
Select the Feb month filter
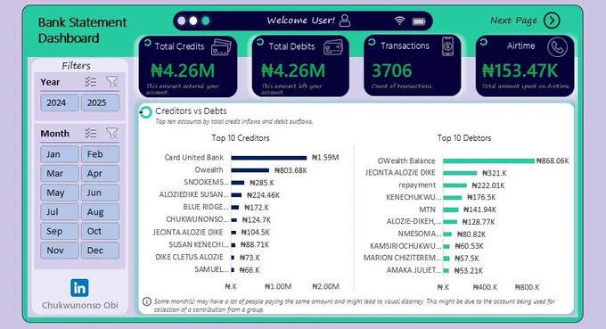point(100,154)
